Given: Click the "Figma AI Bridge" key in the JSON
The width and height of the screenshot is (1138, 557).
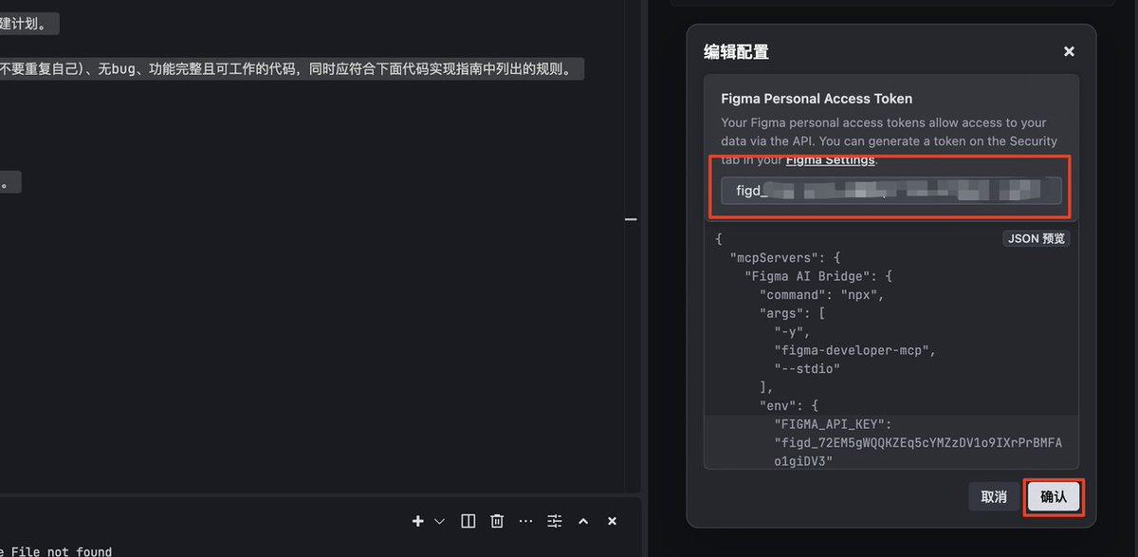Looking at the screenshot, I should pos(812,276).
